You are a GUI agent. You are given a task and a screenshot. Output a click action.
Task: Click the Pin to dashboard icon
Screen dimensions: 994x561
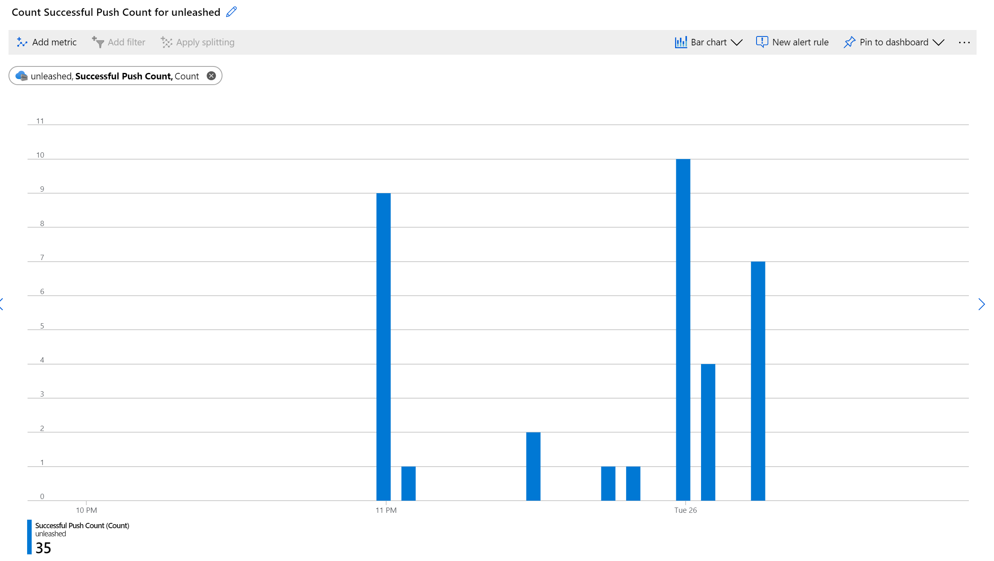coord(850,42)
